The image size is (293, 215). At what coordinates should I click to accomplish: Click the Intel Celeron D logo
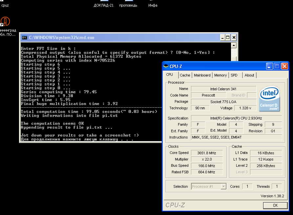[269, 98]
